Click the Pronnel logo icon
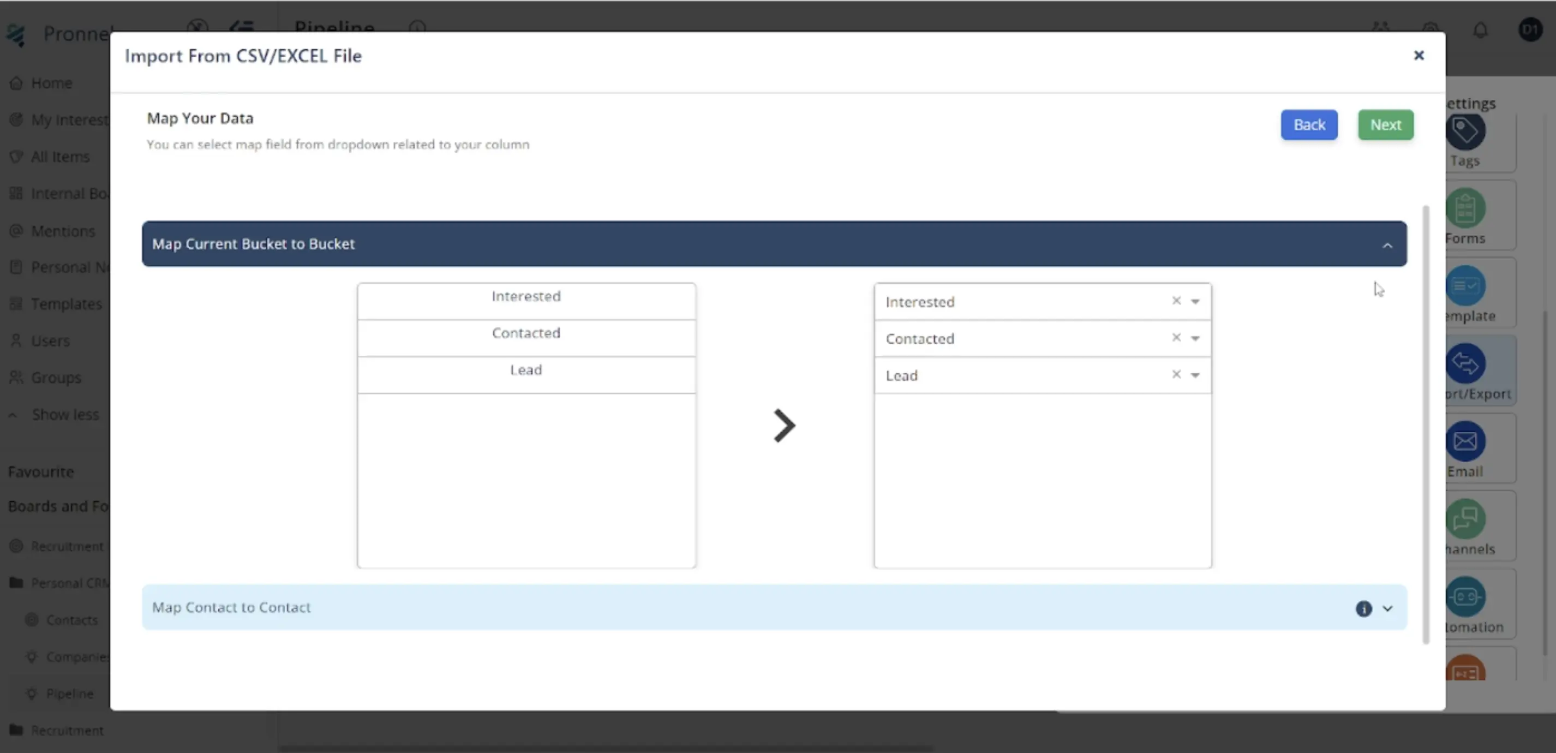 click(x=16, y=34)
